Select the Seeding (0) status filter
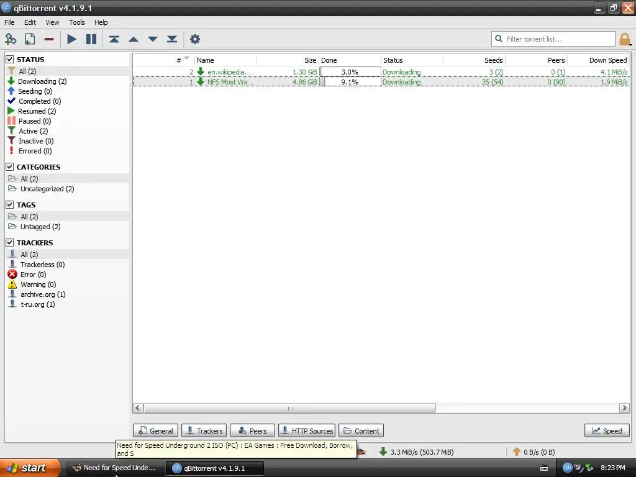The height and width of the screenshot is (477, 636). (x=35, y=91)
